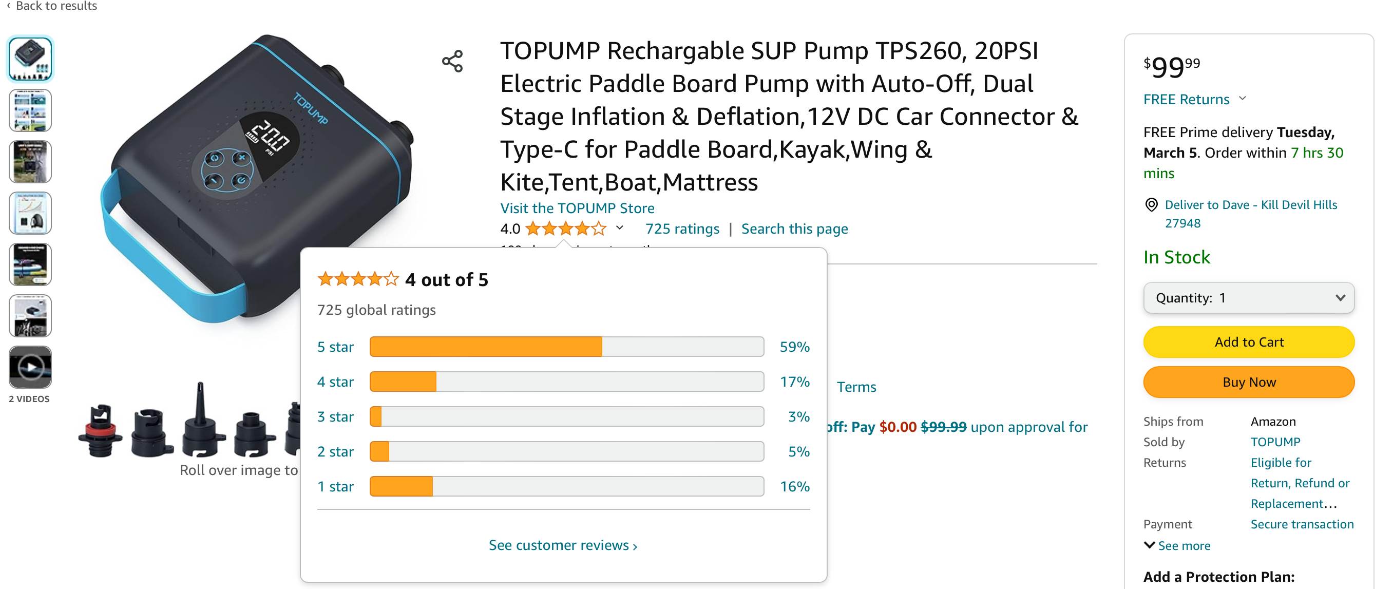Select the second product image thumbnail
The width and height of the screenshot is (1393, 589).
30,110
